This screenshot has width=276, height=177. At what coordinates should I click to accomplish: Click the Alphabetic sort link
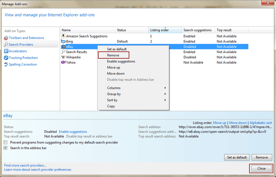click(x=261, y=123)
